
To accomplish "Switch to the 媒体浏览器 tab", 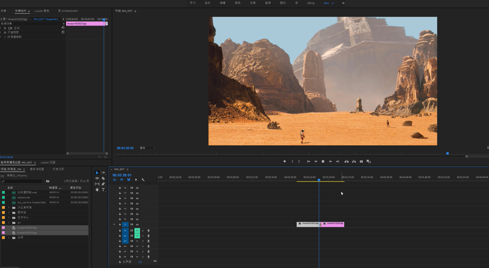I will (x=37, y=169).
